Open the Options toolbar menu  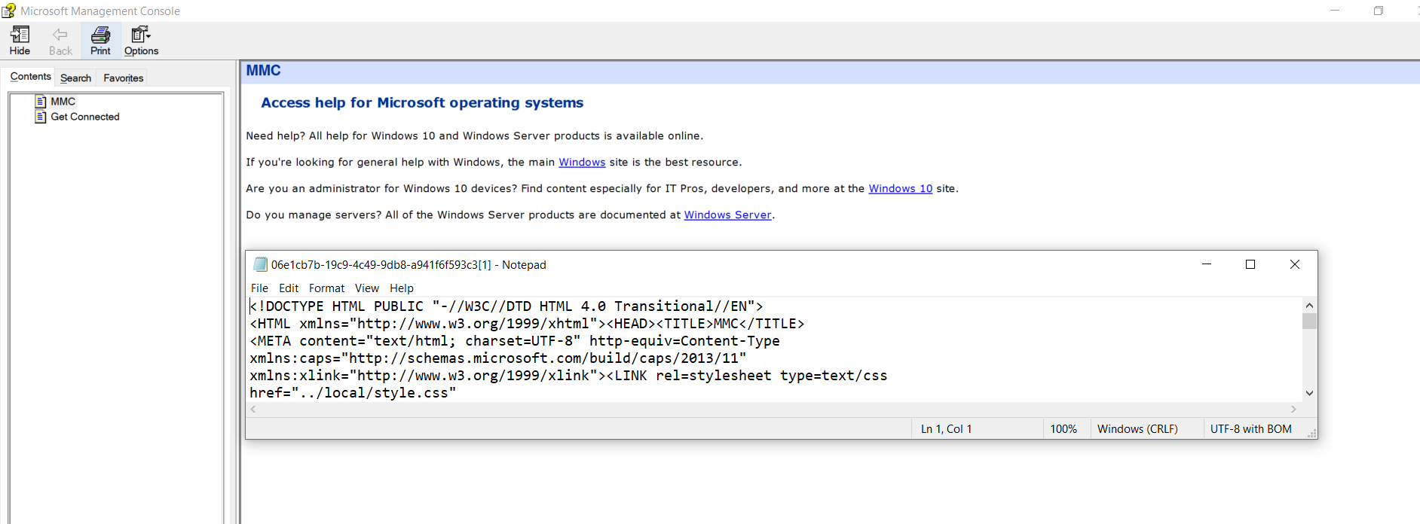pos(141,35)
